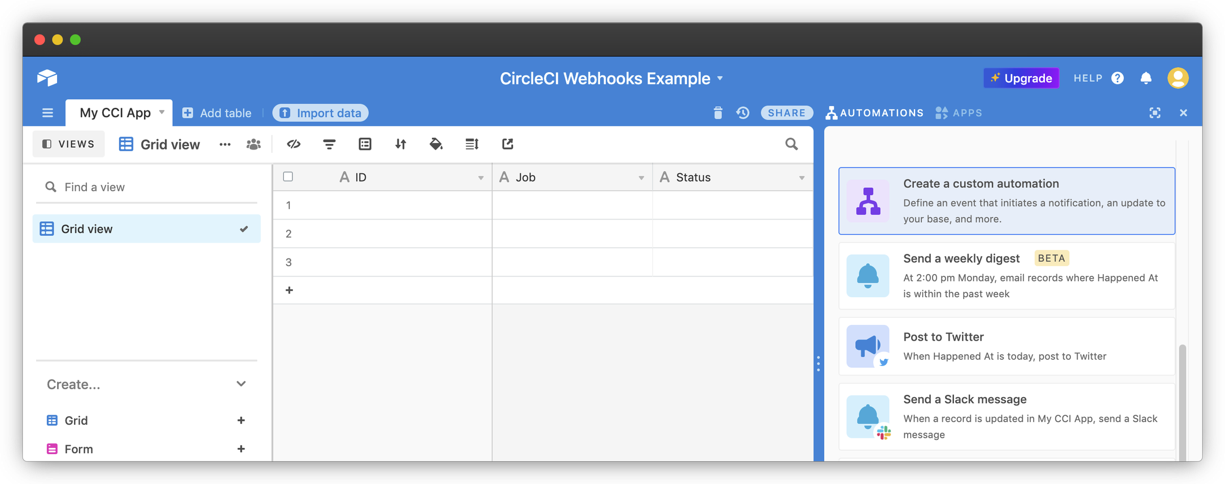Open the hamburger tables menu icon
Viewport: 1225px width, 484px height.
[x=47, y=113]
